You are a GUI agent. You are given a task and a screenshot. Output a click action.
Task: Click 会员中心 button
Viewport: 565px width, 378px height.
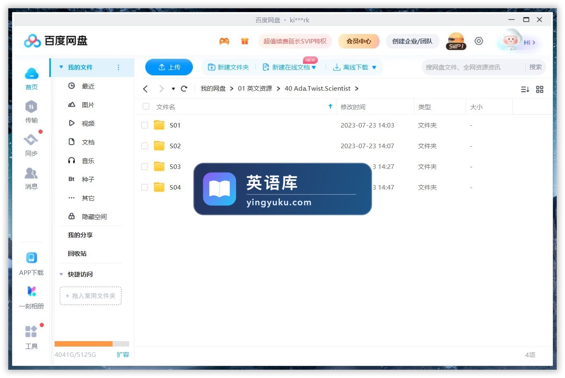click(359, 41)
